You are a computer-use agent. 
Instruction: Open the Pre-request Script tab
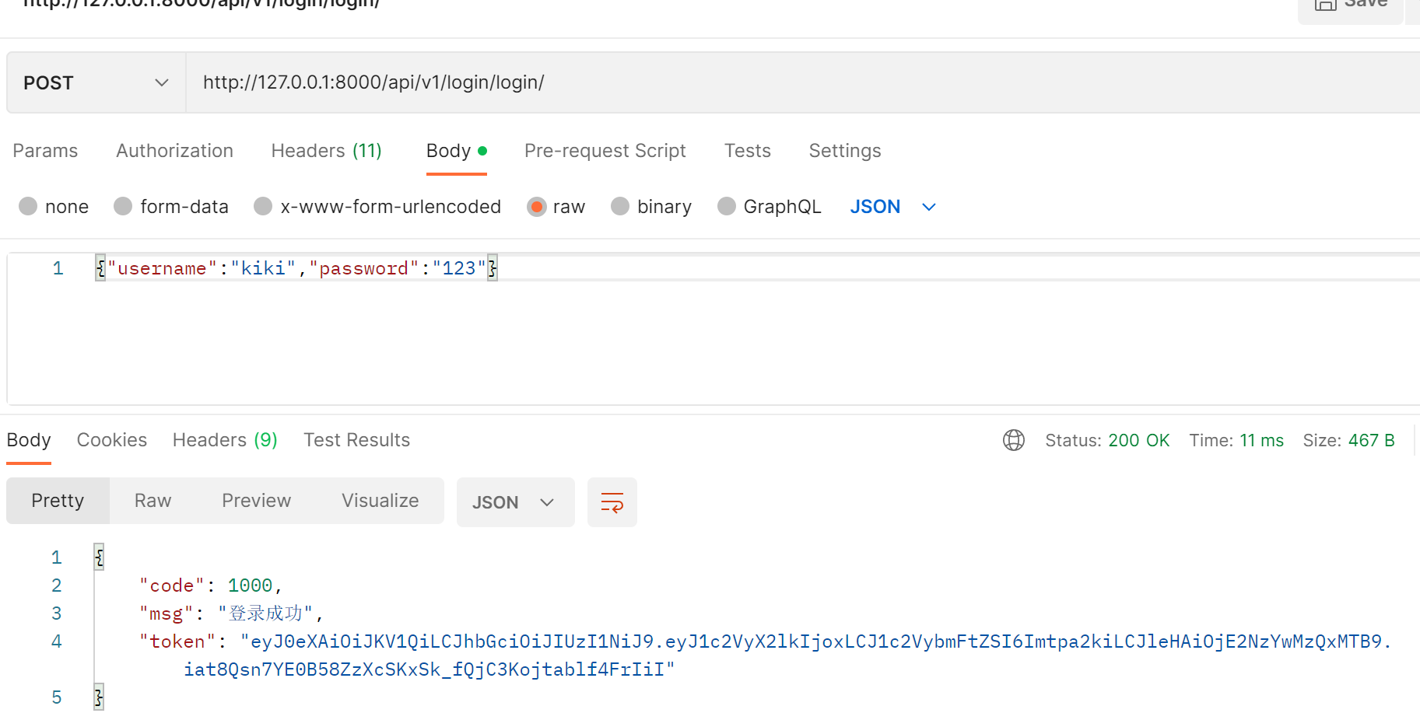click(605, 151)
